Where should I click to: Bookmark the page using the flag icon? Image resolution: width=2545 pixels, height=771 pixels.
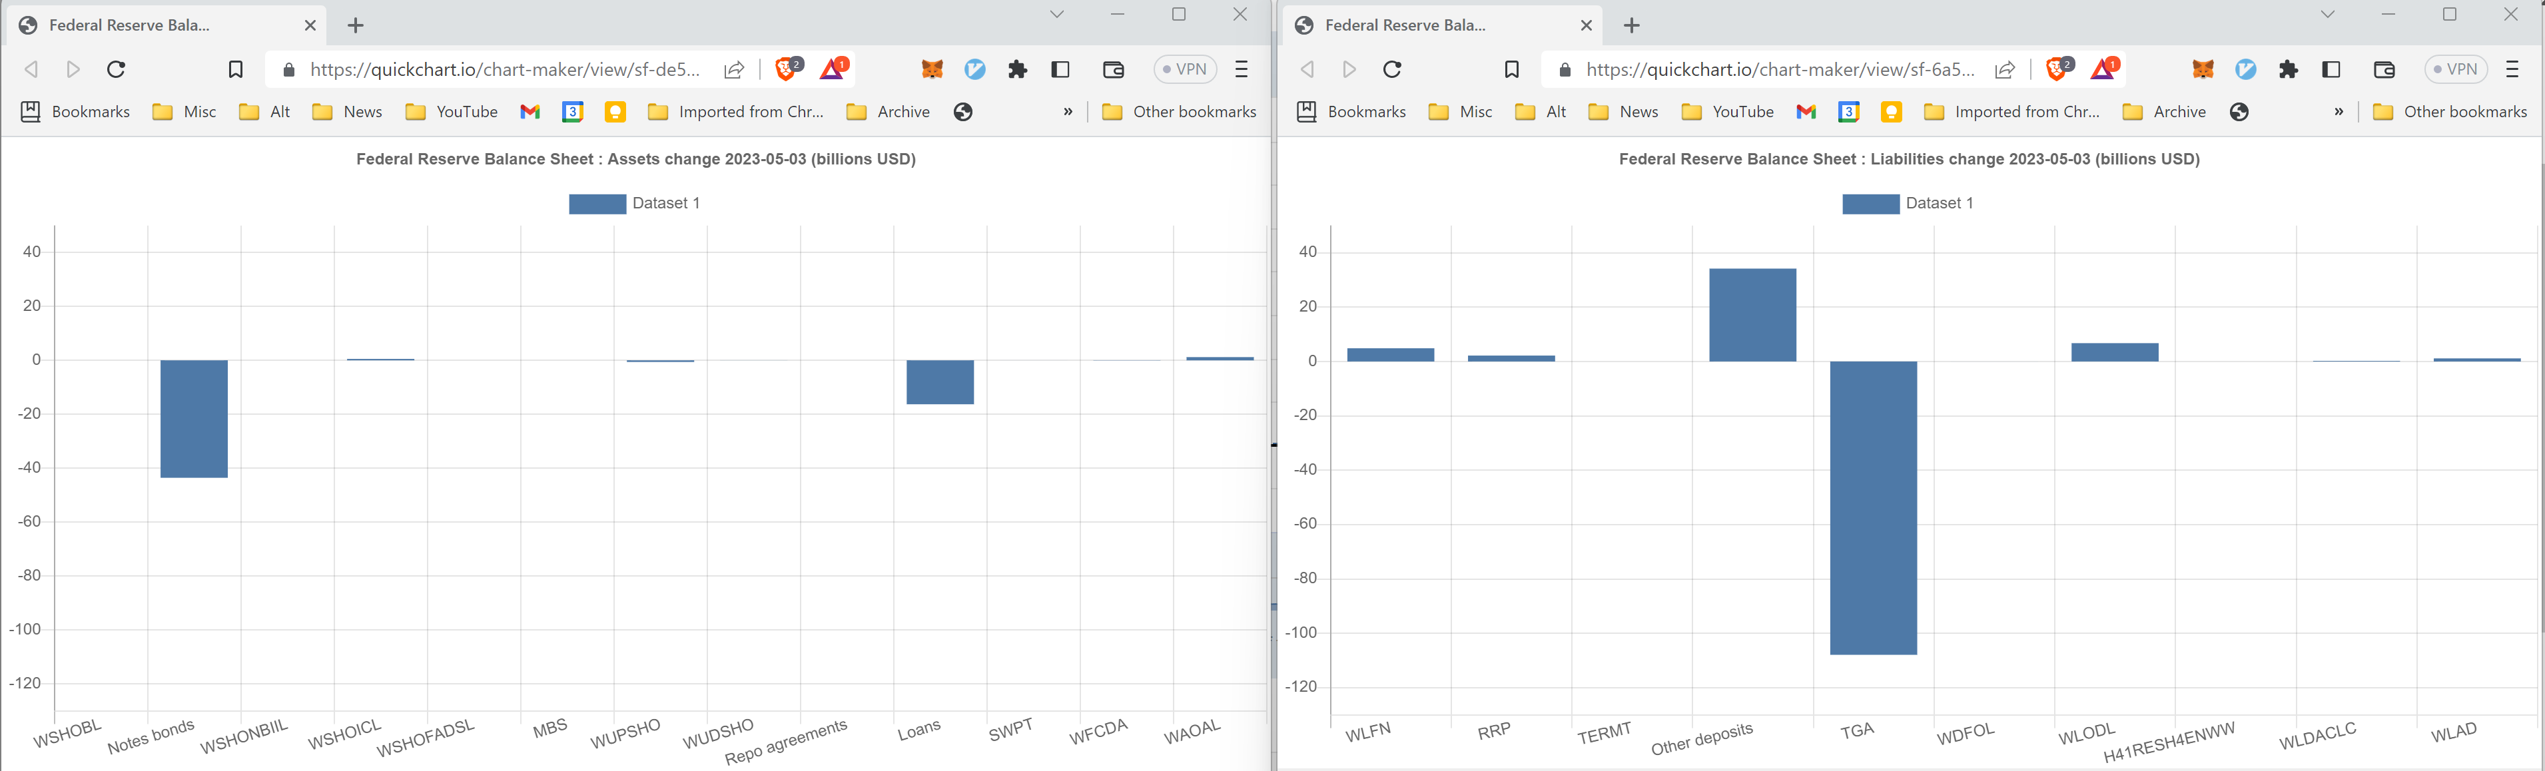(235, 69)
